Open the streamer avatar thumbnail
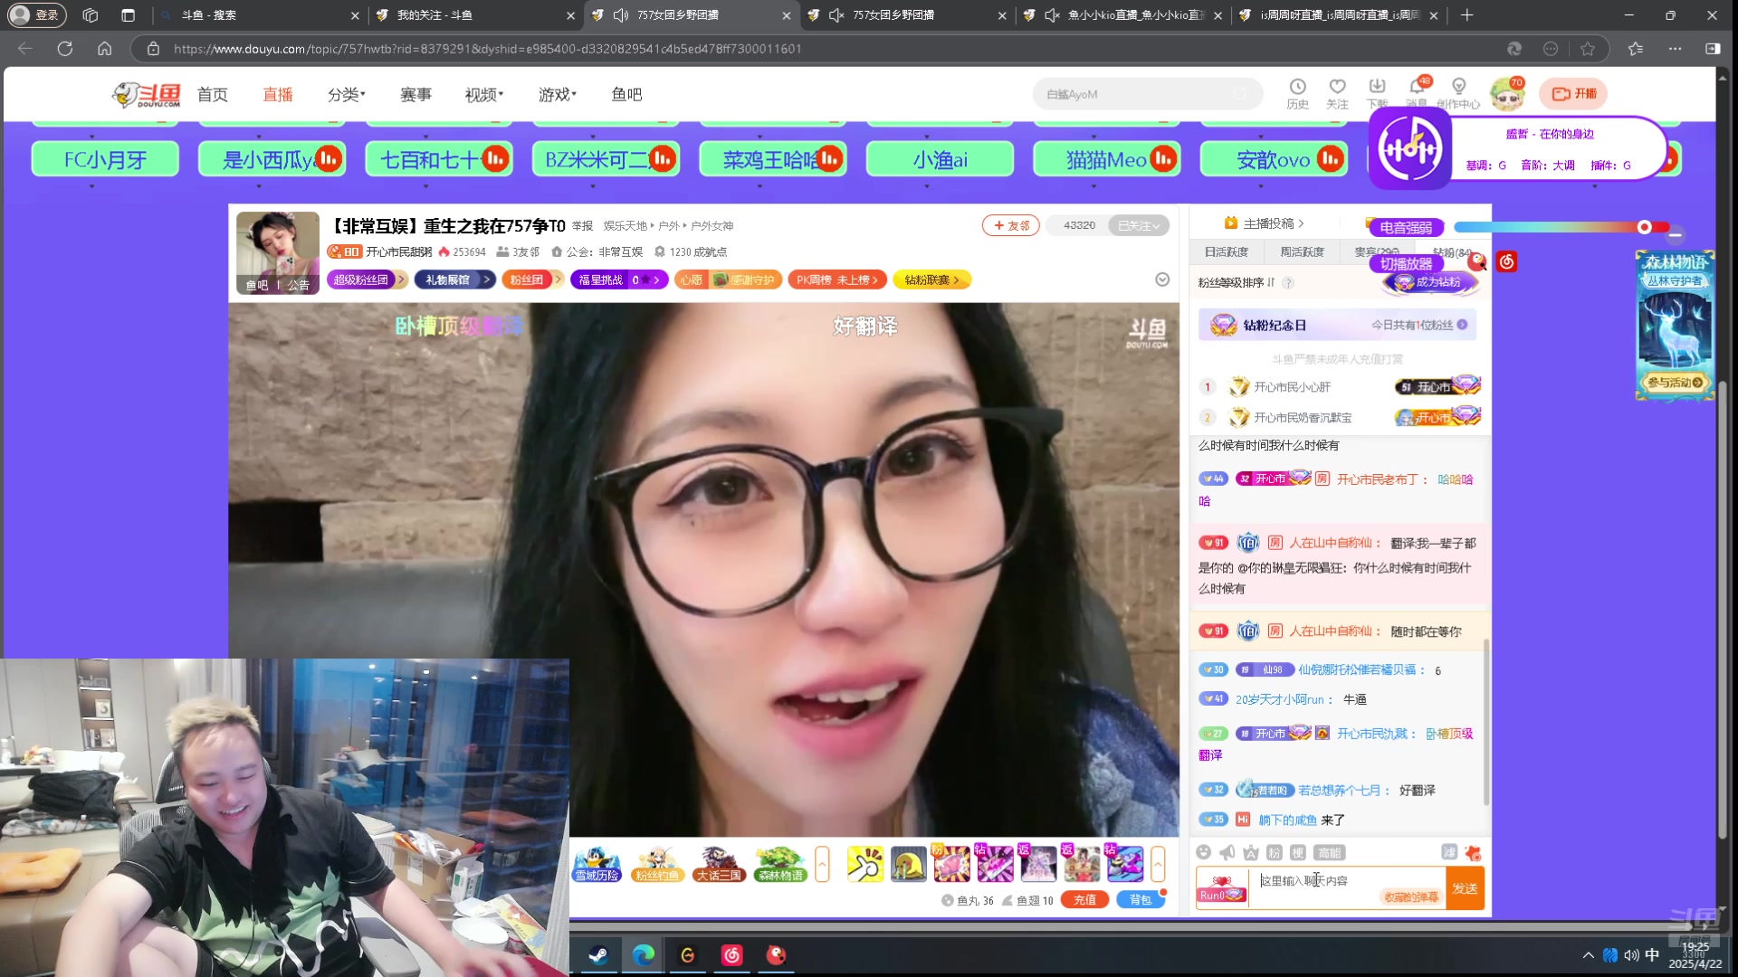The height and width of the screenshot is (977, 1738). 278,252
